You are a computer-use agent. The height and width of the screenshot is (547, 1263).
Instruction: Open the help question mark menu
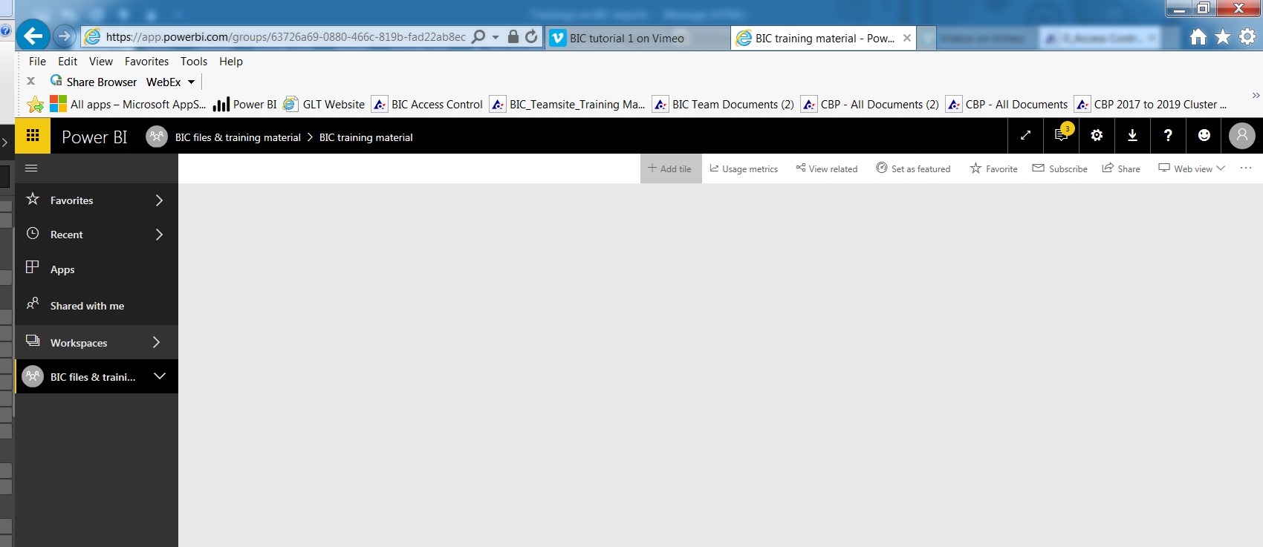point(1168,136)
